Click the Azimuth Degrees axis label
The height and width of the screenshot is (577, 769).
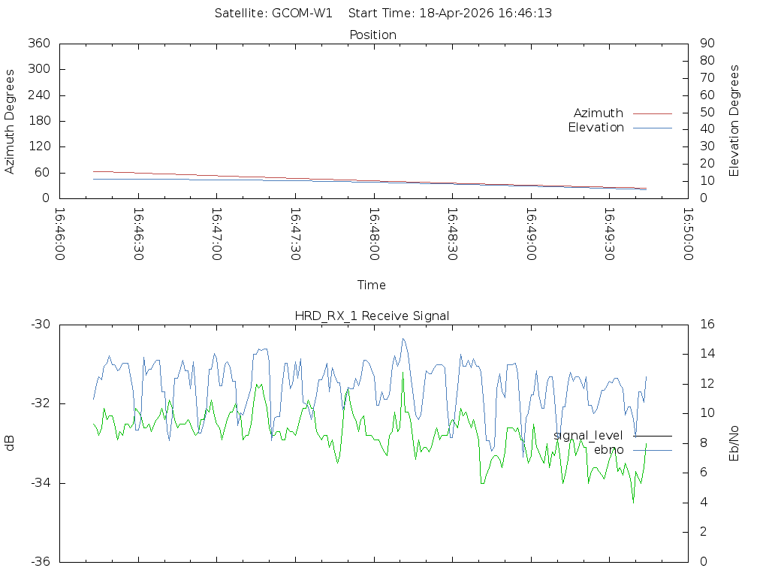tap(11, 121)
